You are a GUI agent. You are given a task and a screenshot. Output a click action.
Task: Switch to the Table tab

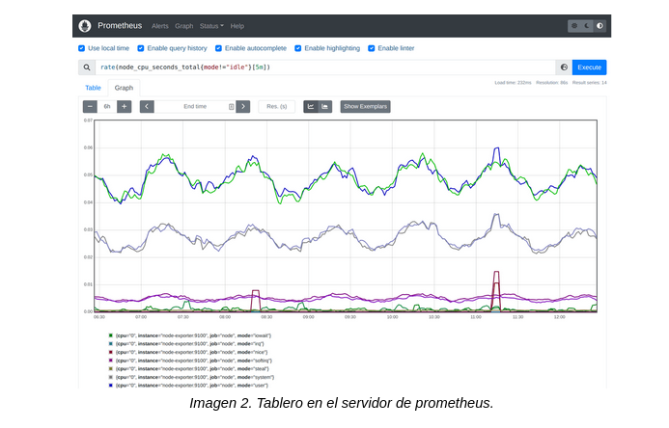tap(93, 88)
